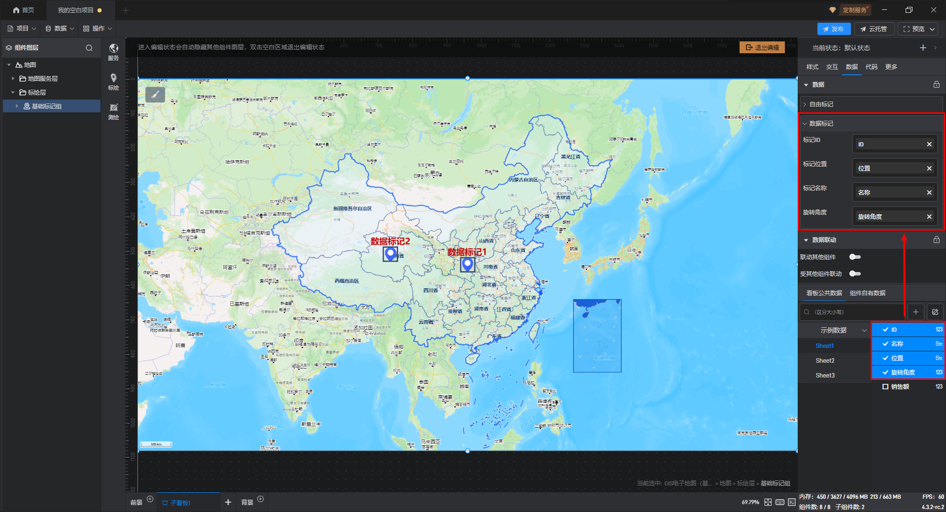Expand the 基础标记组 tree item
This screenshot has height=512, width=946.
pyautogui.click(x=17, y=106)
